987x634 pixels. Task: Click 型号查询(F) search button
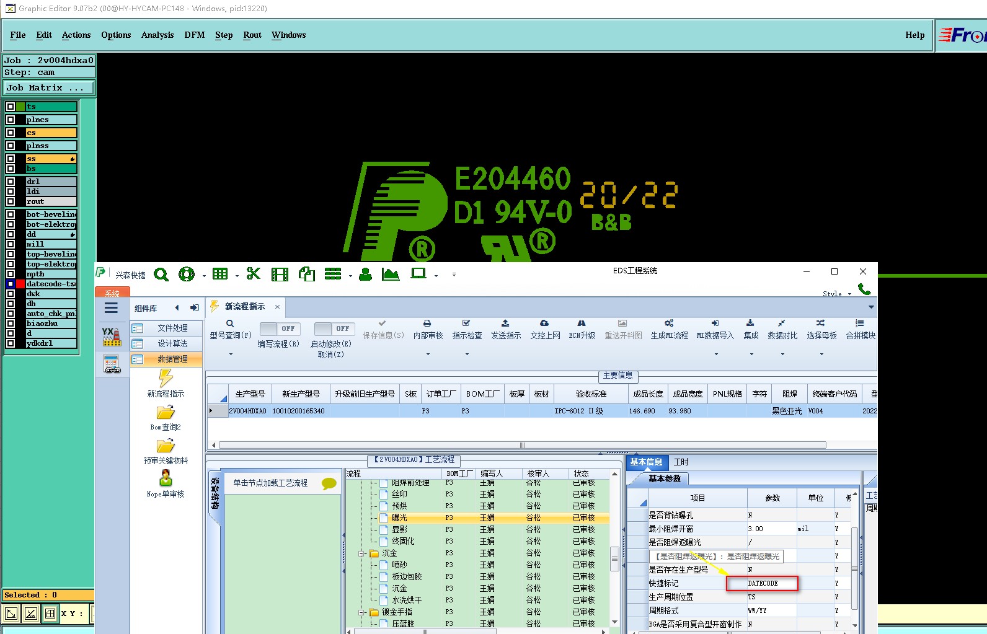pos(230,330)
